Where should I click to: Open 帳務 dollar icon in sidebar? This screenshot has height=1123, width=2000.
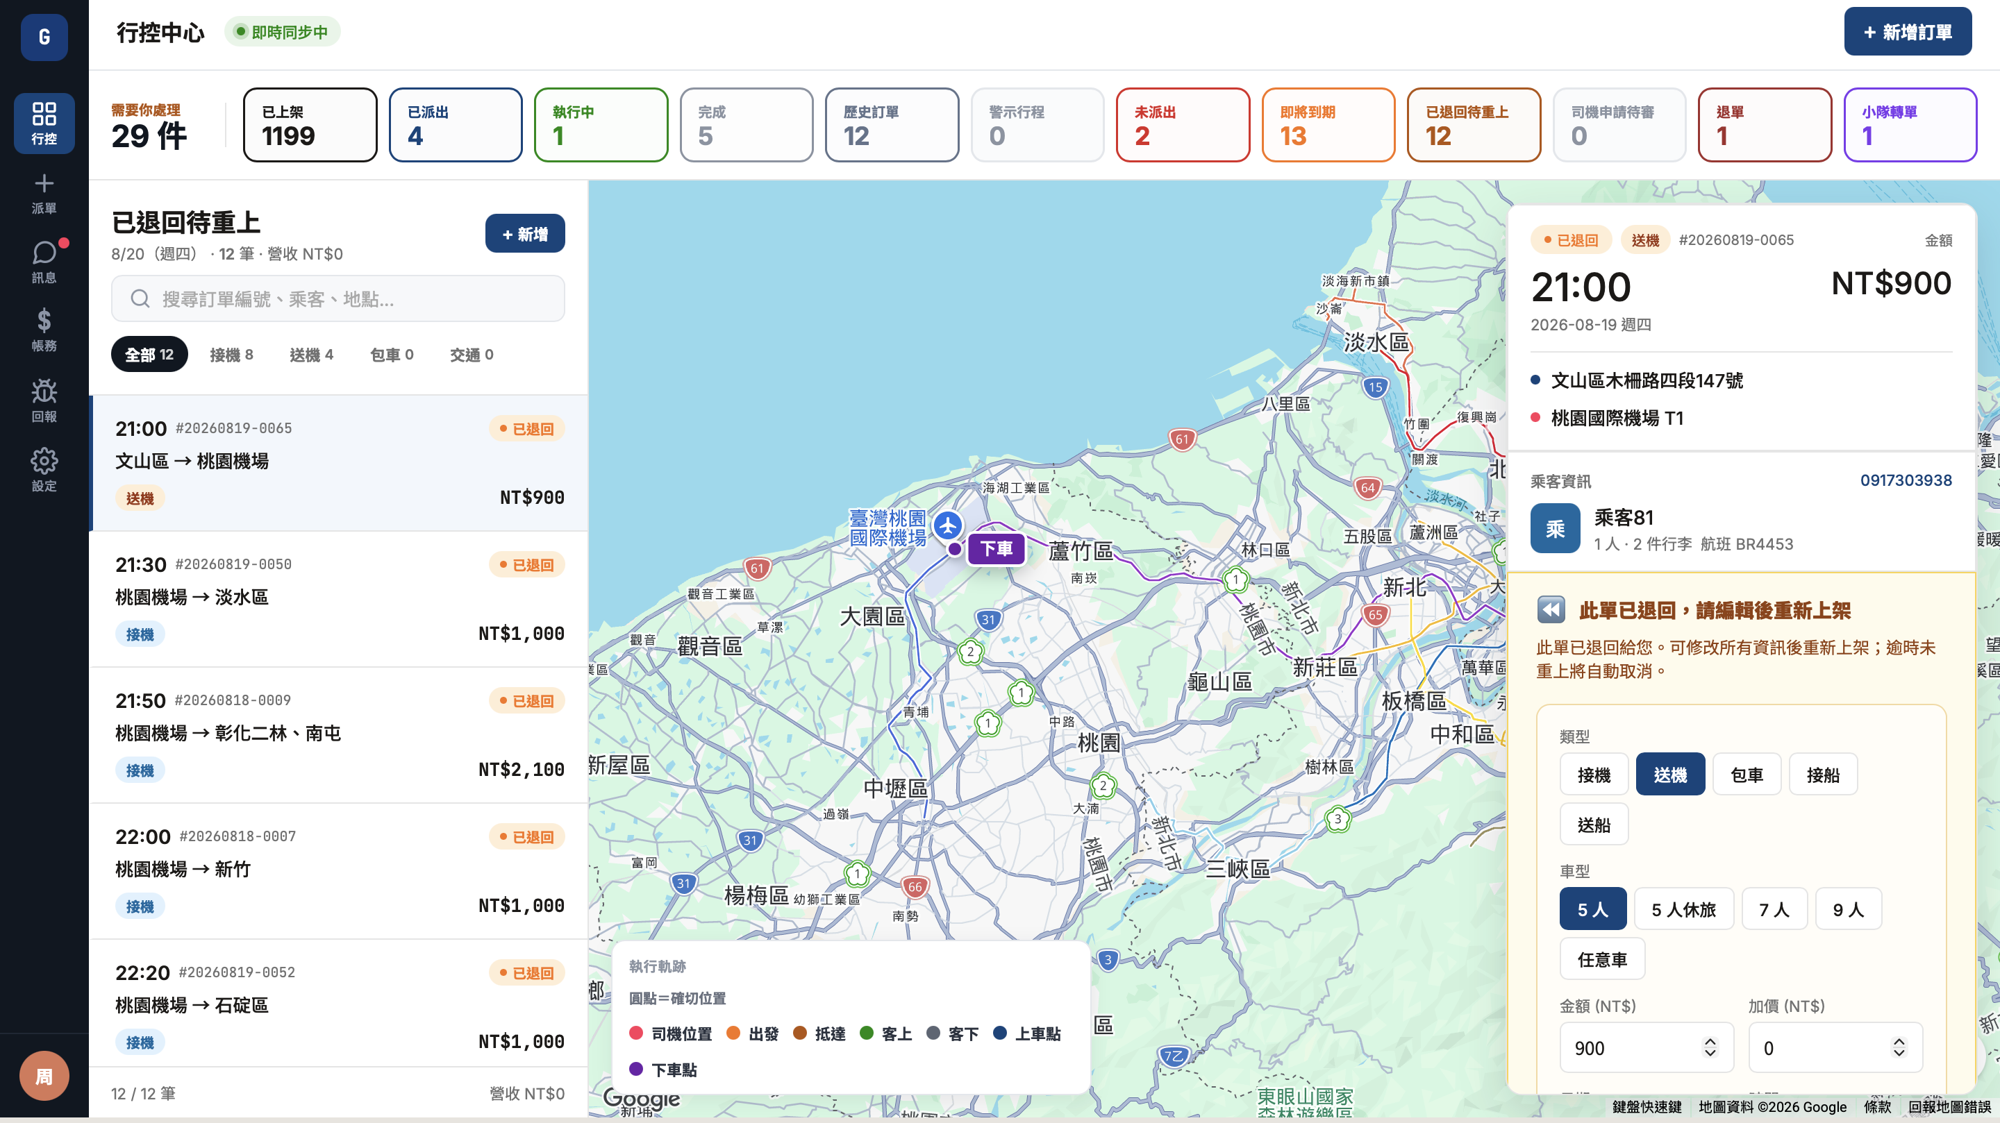[44, 330]
